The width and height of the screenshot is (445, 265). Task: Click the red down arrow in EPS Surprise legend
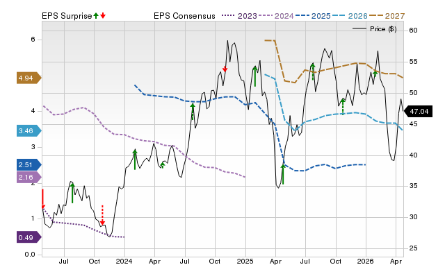[103, 15]
